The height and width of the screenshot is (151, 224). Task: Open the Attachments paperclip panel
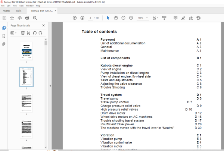point(4,44)
